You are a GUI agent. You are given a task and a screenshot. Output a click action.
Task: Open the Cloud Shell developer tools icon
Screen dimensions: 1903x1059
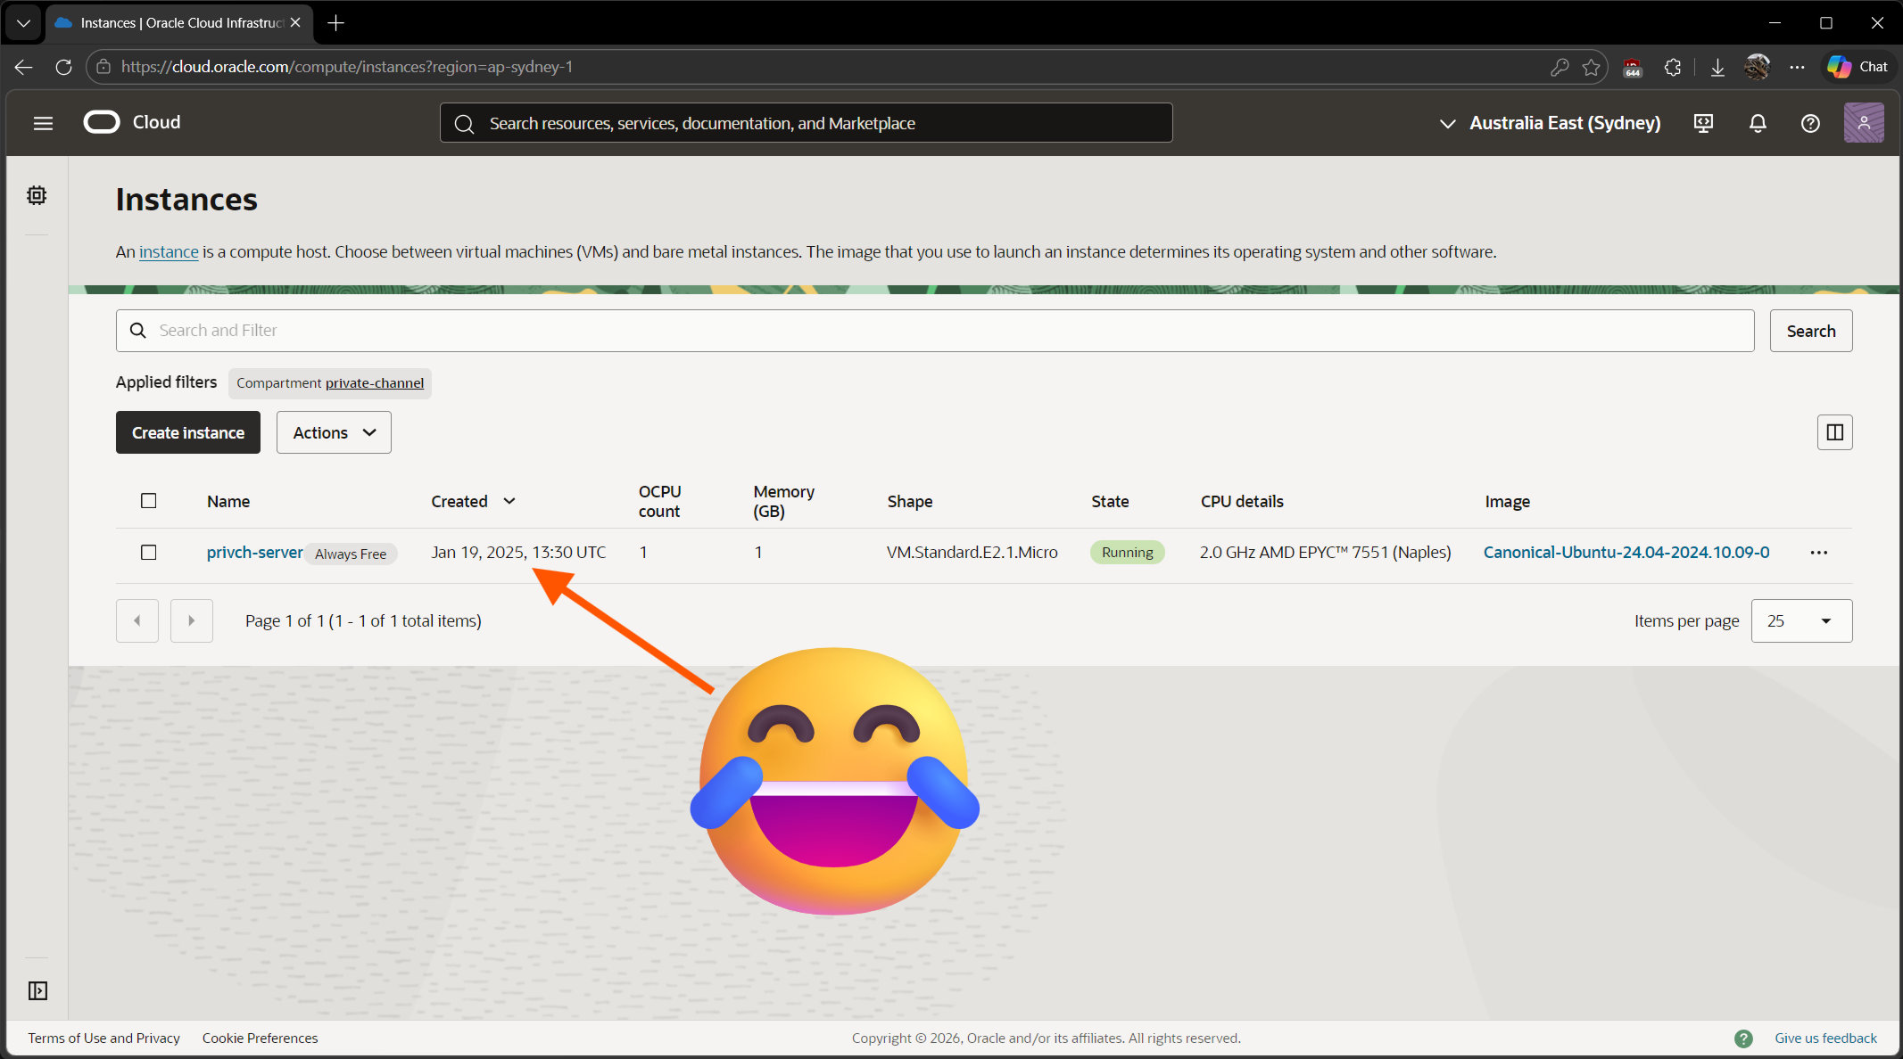tap(1703, 123)
